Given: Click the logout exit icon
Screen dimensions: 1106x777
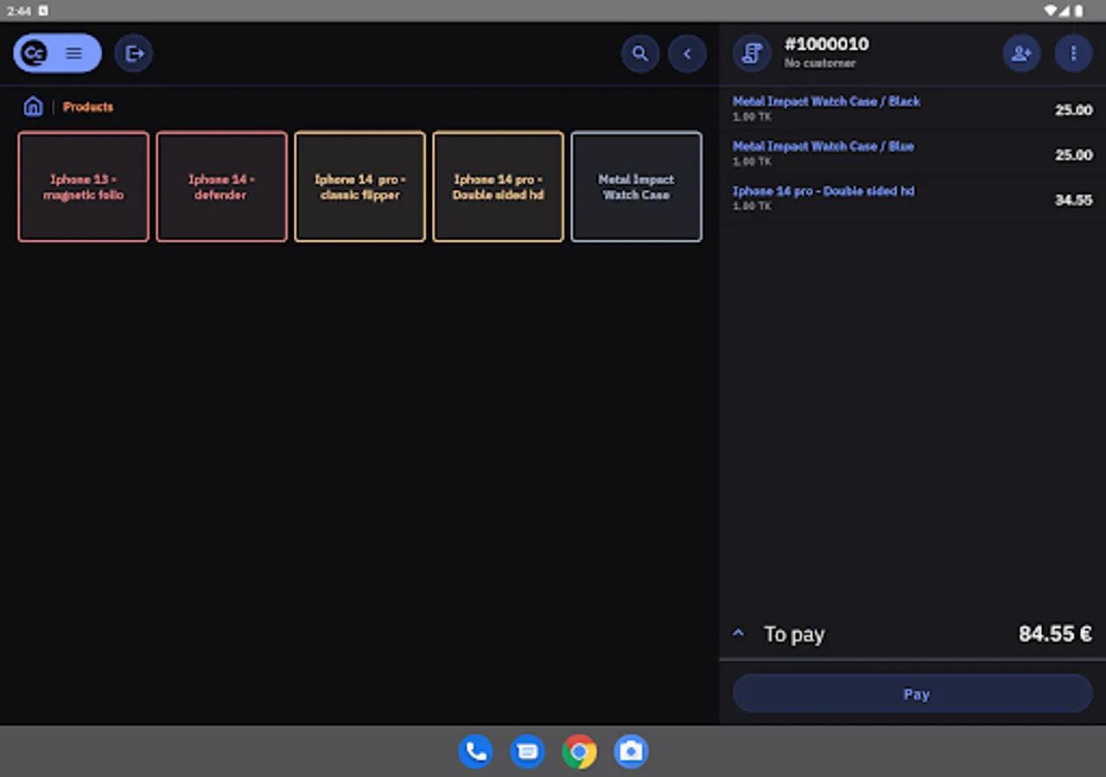Looking at the screenshot, I should pyautogui.click(x=134, y=54).
